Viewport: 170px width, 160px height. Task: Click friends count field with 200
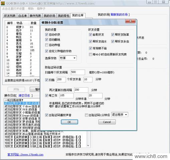(61, 80)
